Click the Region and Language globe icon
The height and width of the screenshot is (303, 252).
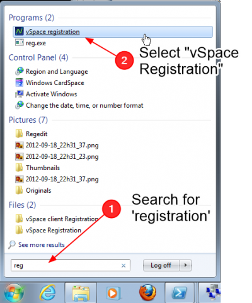pos(20,71)
